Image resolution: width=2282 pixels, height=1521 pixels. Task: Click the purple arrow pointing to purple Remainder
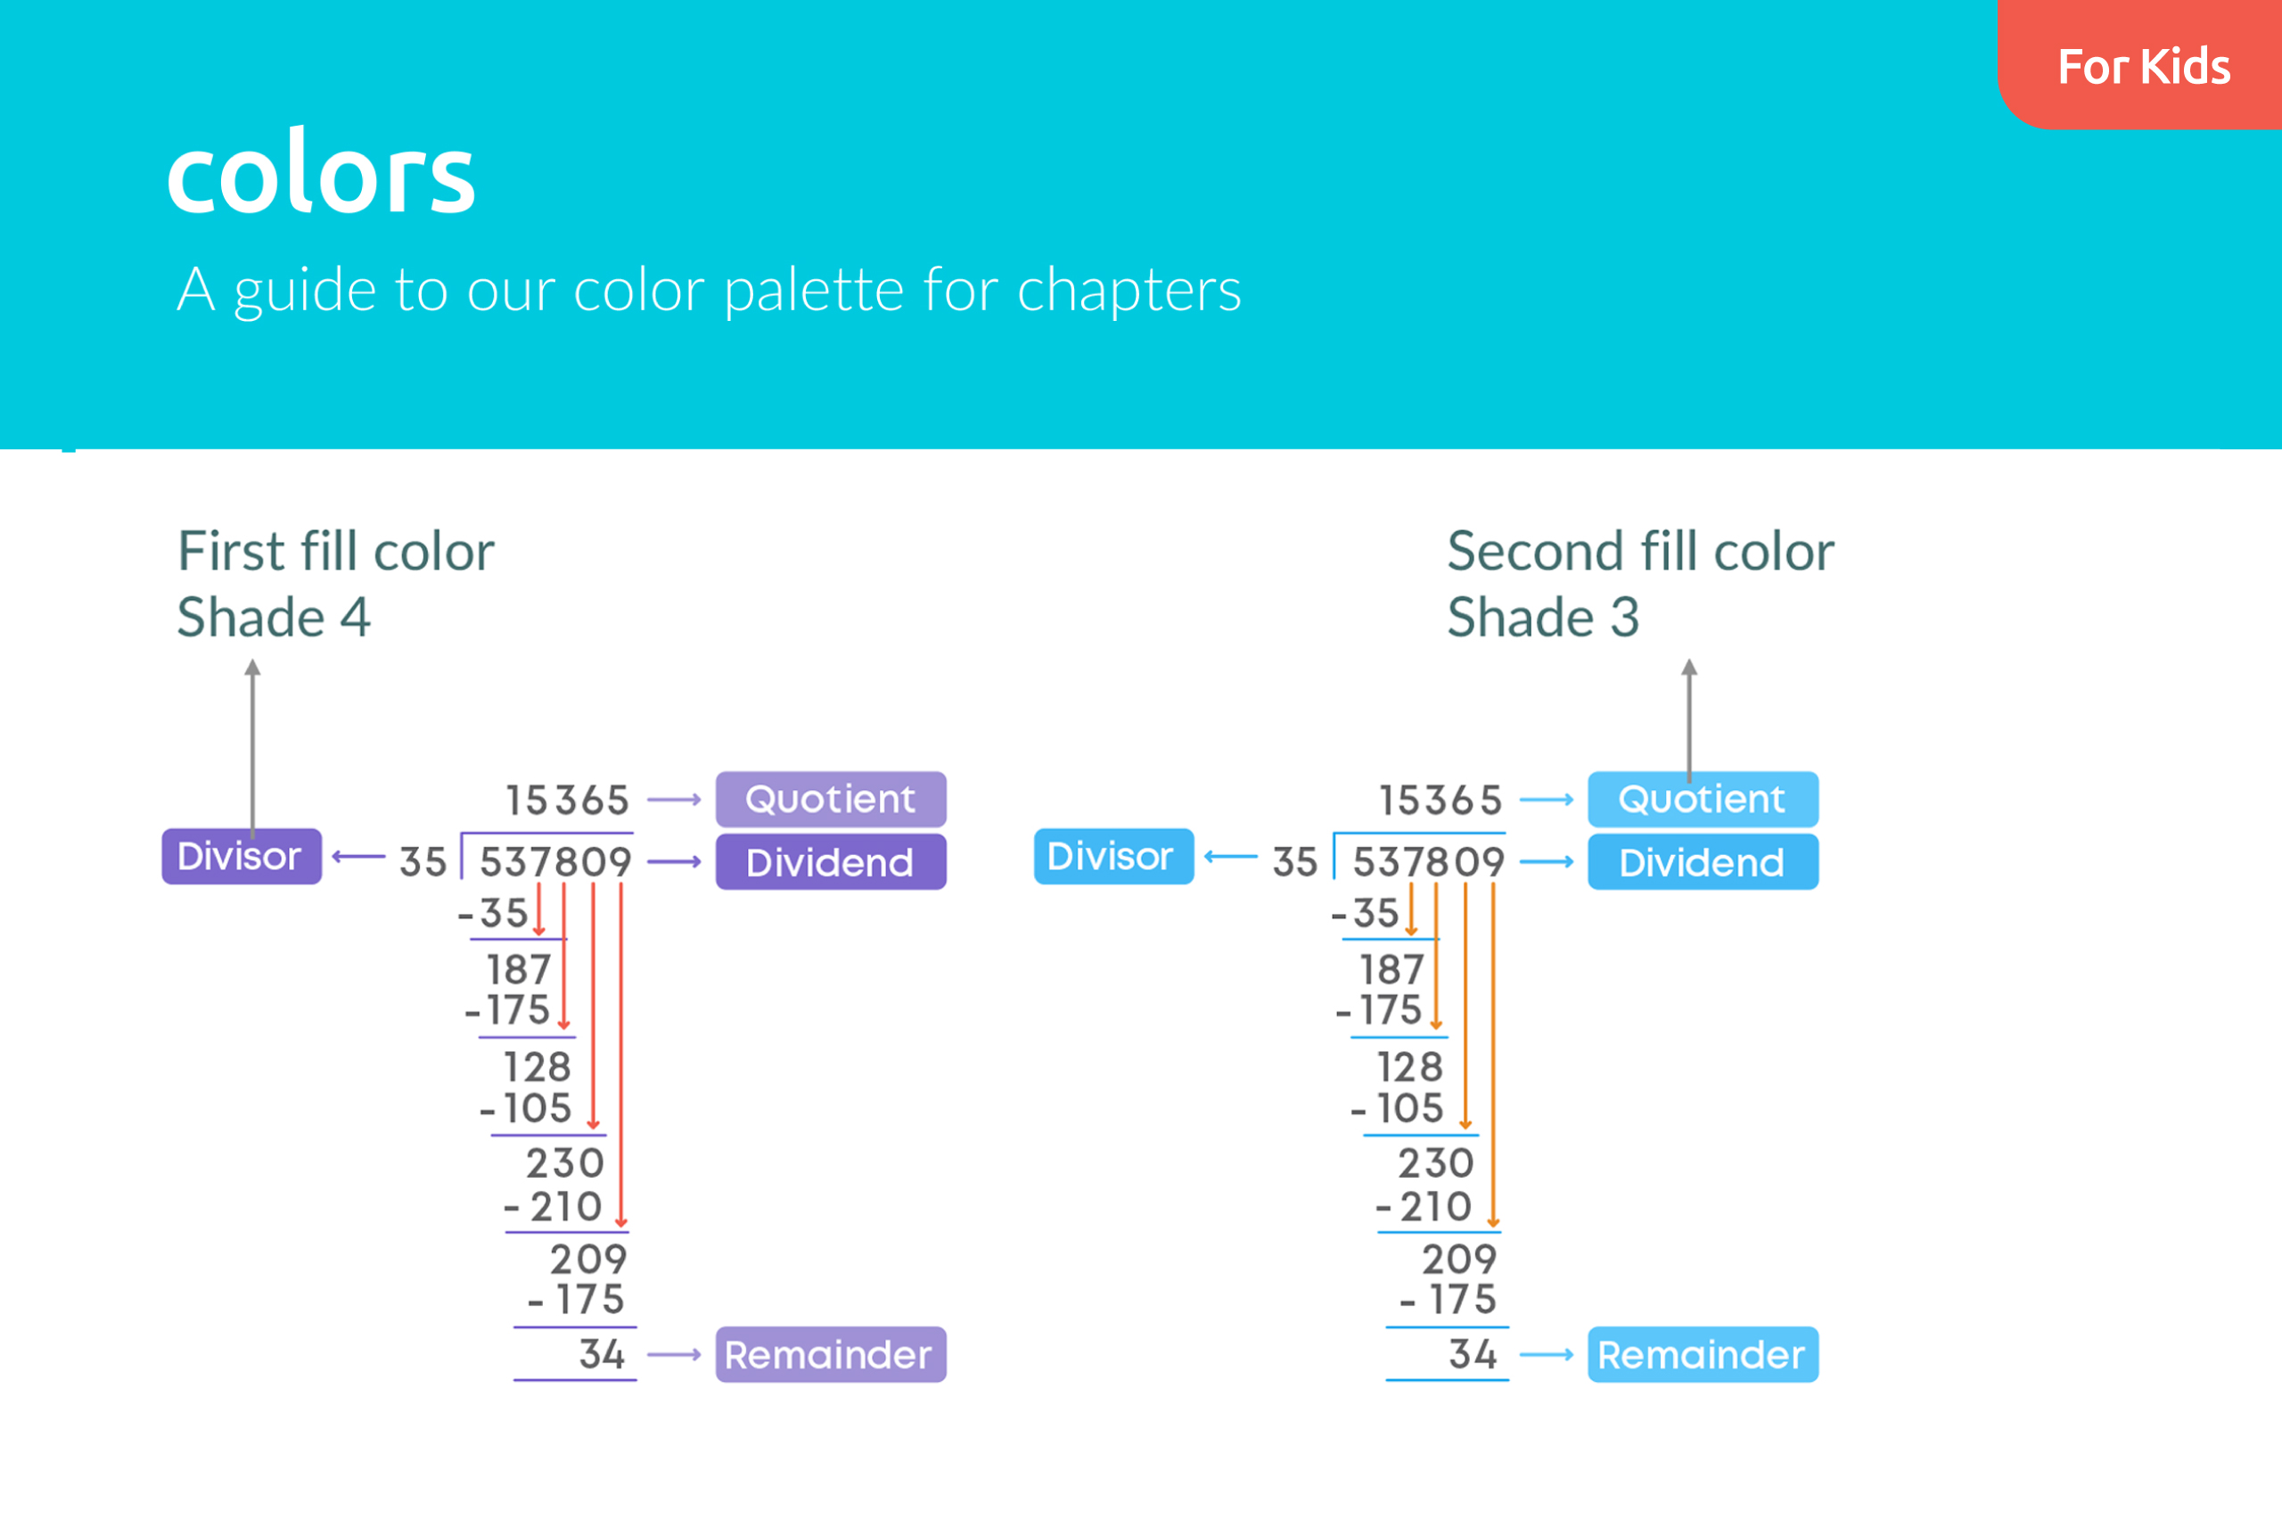click(x=674, y=1354)
